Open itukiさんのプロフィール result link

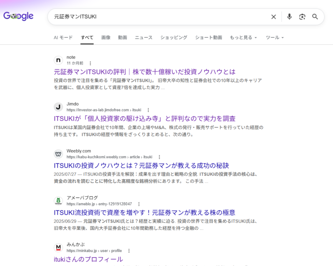(88, 259)
